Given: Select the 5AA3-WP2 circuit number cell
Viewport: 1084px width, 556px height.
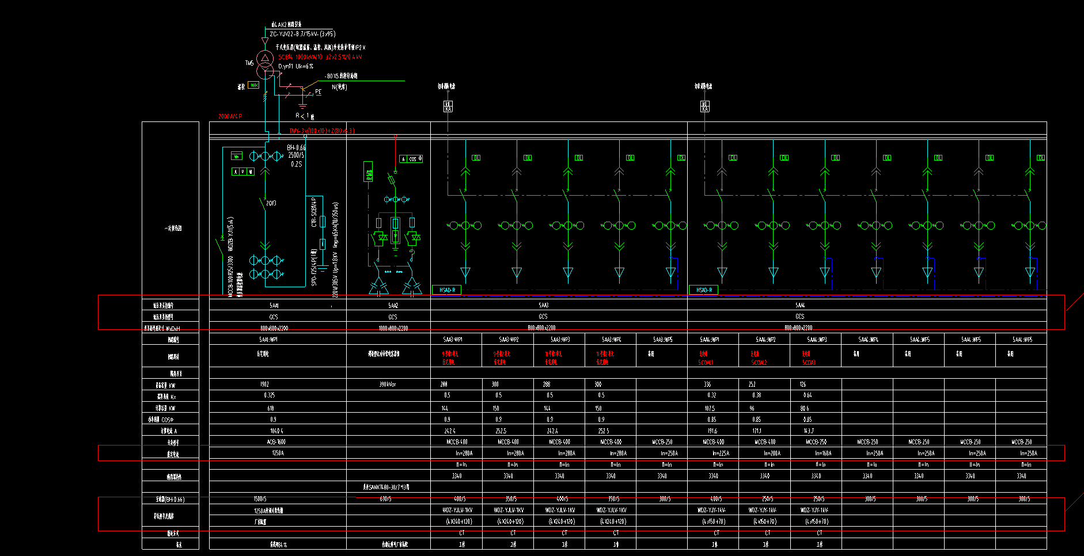Looking at the screenshot, I should pos(509,340).
